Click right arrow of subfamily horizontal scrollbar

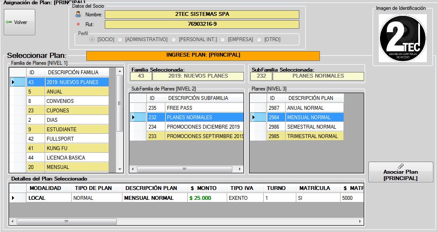pyautogui.click(x=240, y=169)
